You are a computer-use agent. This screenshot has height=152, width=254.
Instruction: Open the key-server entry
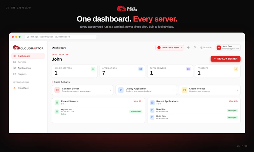98,111
